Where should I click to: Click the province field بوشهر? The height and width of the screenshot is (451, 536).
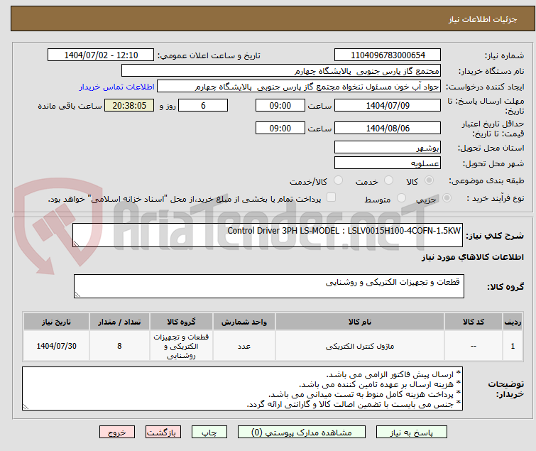click(388, 147)
